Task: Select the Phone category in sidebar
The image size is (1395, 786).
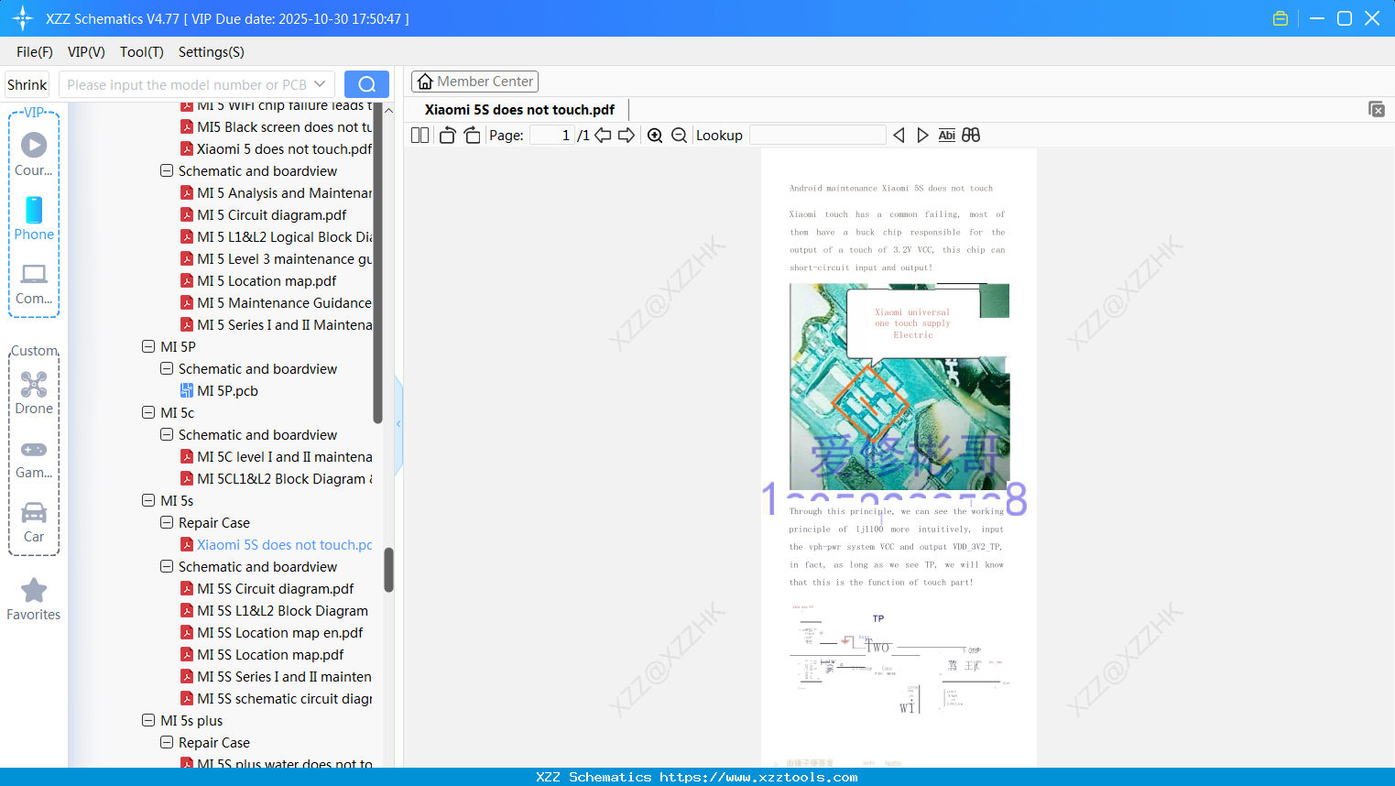Action: pyautogui.click(x=34, y=219)
